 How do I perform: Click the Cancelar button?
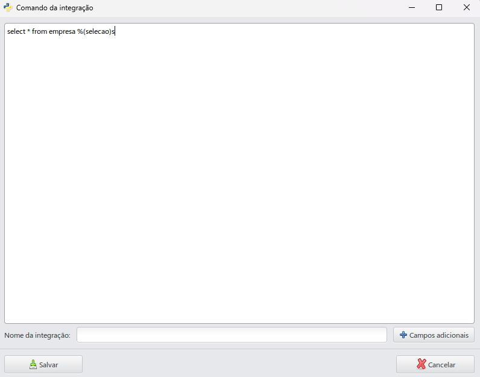tap(435, 364)
